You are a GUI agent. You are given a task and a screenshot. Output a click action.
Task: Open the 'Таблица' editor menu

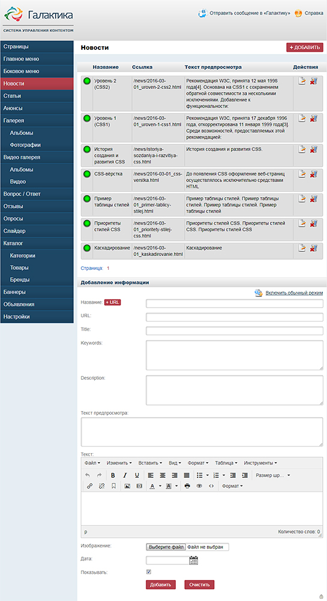(x=226, y=463)
